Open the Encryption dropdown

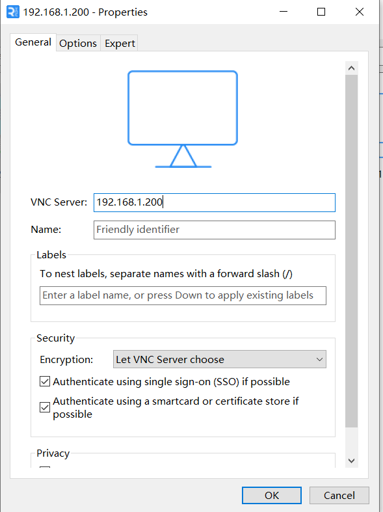[x=220, y=359]
